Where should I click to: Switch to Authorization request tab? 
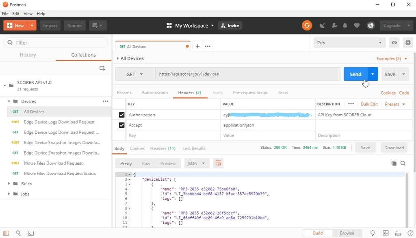155,92
